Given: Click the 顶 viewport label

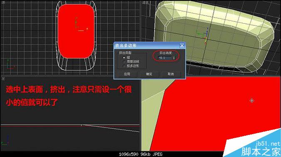Looking at the screenshot, I should [3, 2].
